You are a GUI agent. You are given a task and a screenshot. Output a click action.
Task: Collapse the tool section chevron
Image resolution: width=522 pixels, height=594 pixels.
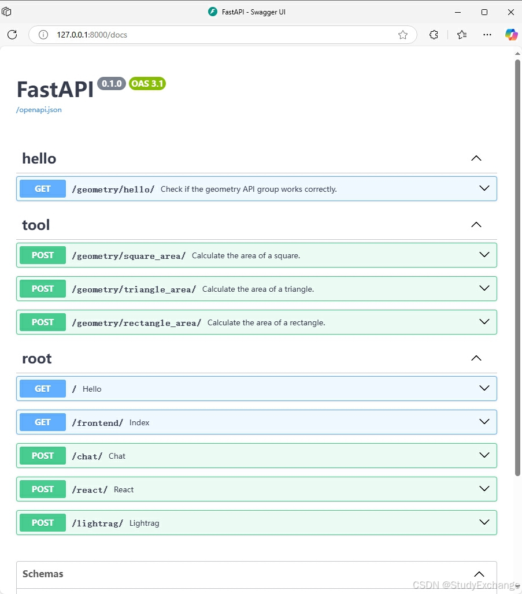pos(476,225)
